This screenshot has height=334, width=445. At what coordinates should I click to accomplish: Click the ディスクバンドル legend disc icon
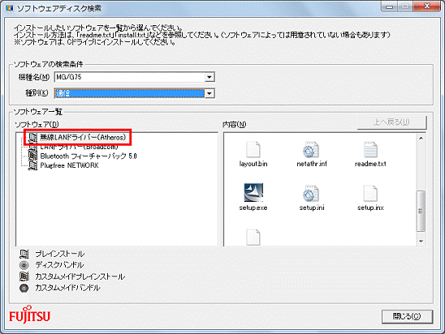24,265
